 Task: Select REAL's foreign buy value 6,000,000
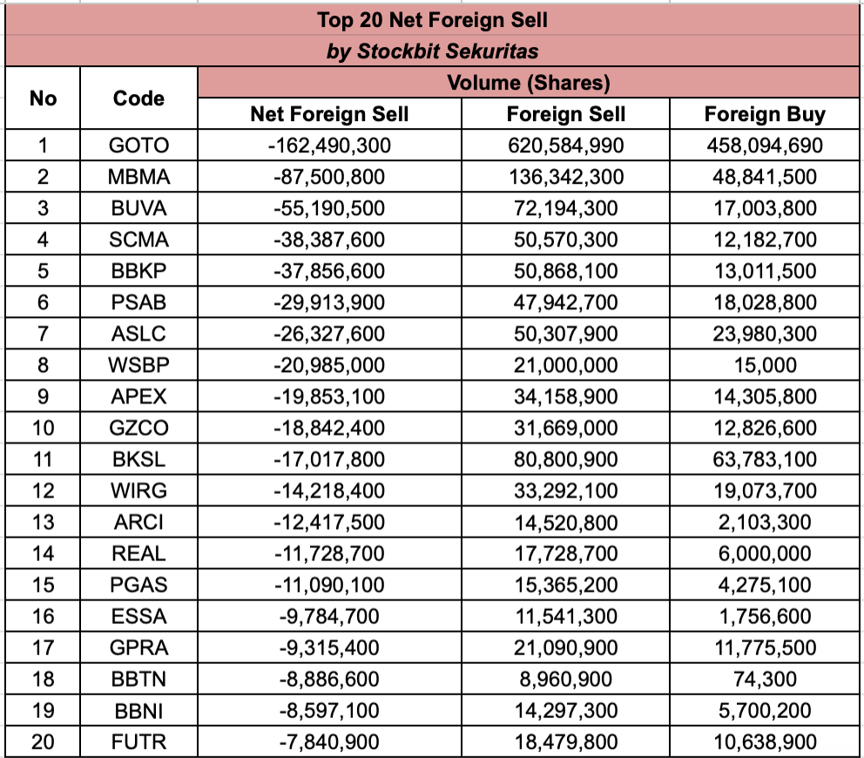click(765, 553)
